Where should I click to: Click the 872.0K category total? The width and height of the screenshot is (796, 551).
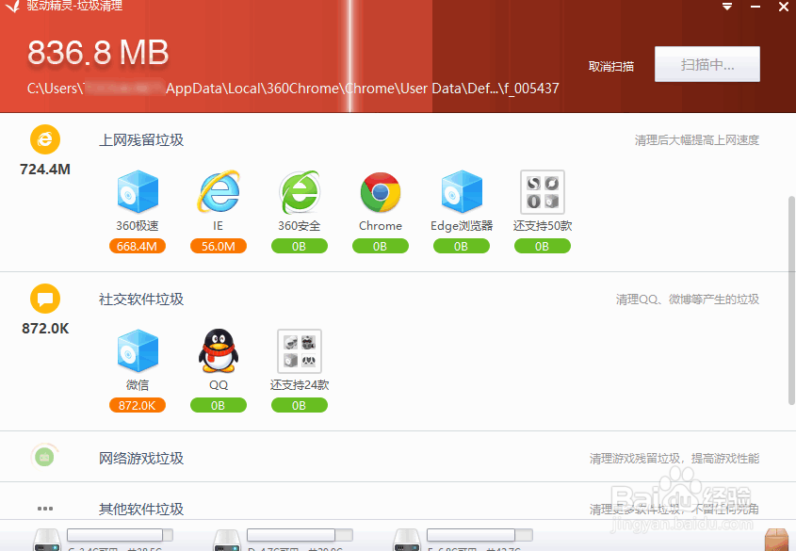click(45, 329)
